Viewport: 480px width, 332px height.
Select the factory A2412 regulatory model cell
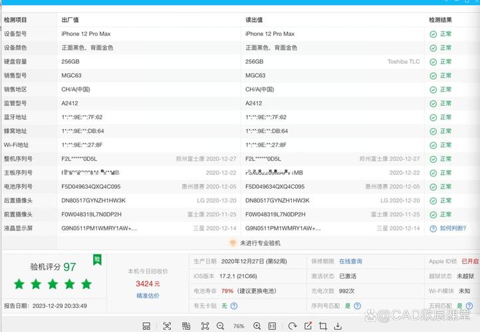pyautogui.click(x=70, y=104)
